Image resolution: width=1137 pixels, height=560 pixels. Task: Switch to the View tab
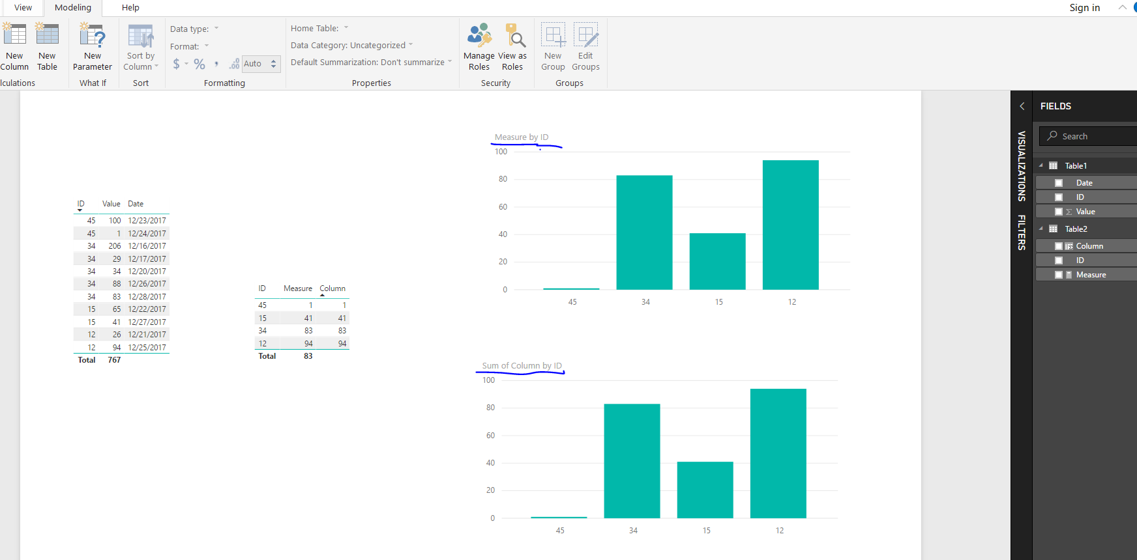[x=23, y=8]
